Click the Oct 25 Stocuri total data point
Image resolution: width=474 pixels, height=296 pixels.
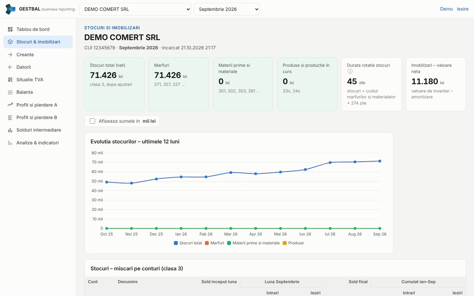[107, 182]
